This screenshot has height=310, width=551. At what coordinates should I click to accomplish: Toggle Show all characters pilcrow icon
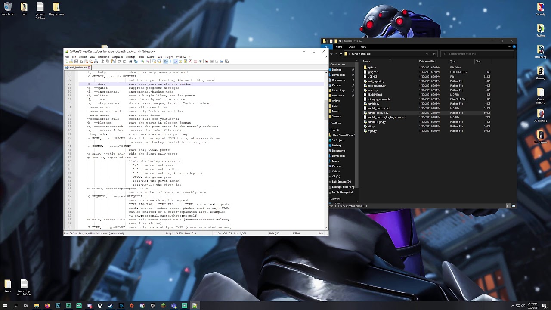[x=170, y=61]
